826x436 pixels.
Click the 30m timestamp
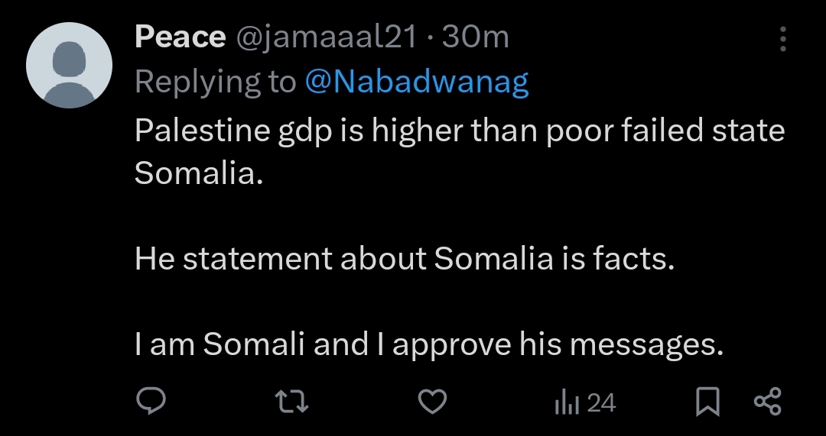pos(475,37)
